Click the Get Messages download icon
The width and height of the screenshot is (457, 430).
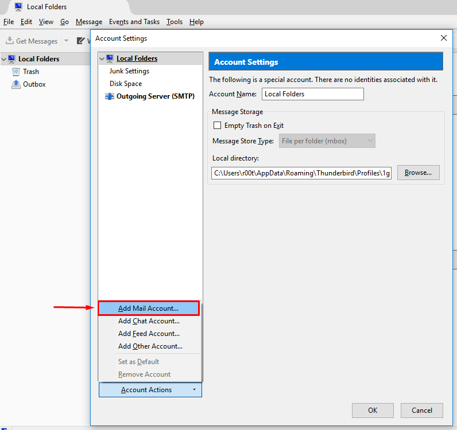coord(10,41)
